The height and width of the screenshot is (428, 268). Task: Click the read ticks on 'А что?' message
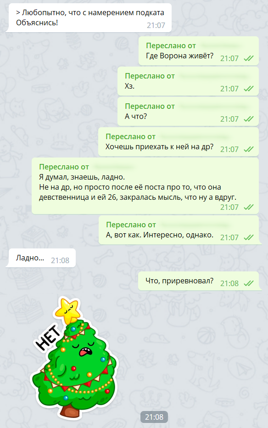(248, 119)
